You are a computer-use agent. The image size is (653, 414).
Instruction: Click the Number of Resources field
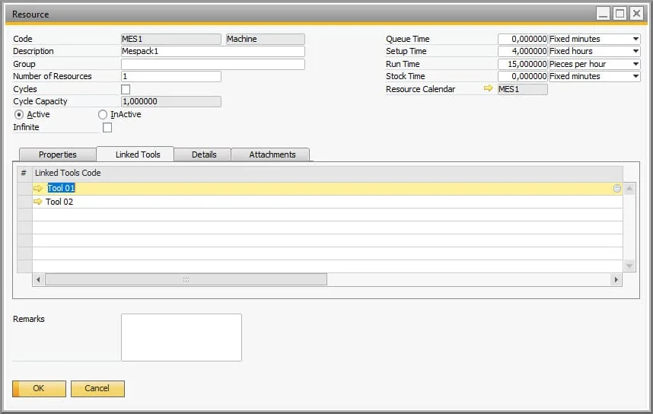pos(171,76)
